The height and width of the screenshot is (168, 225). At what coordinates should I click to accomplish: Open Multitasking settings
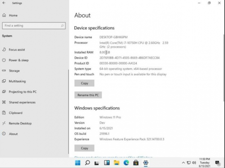tap(14, 81)
